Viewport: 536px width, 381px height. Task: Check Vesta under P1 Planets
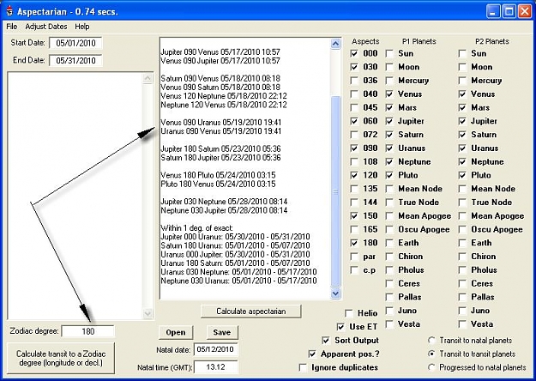(389, 324)
